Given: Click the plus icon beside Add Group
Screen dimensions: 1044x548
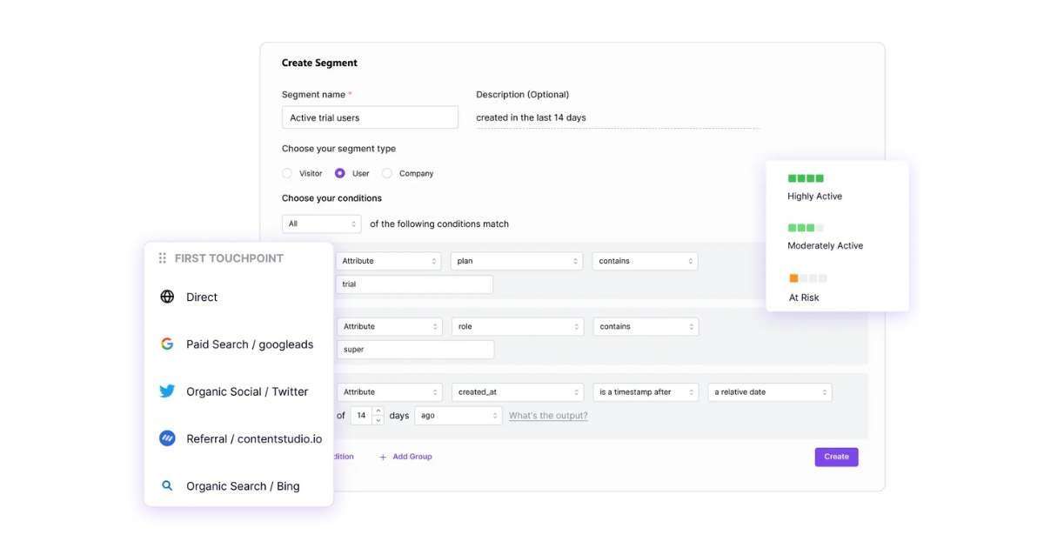Looking at the screenshot, I should pos(383,457).
